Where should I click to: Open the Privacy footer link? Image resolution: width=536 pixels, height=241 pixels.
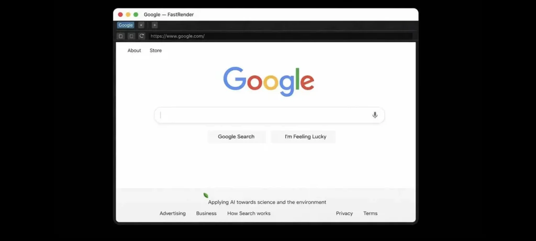(x=344, y=213)
